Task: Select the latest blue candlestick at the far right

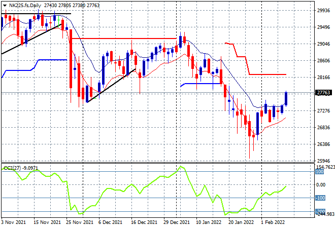Action: click(286, 98)
